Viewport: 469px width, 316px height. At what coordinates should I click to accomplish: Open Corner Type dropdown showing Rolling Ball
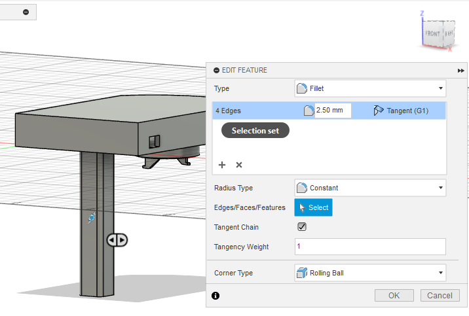(370, 273)
